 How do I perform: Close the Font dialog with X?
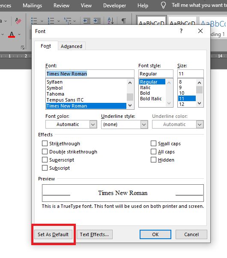pyautogui.click(x=200, y=31)
